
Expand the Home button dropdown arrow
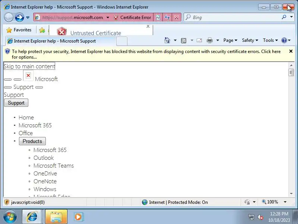(175, 40)
